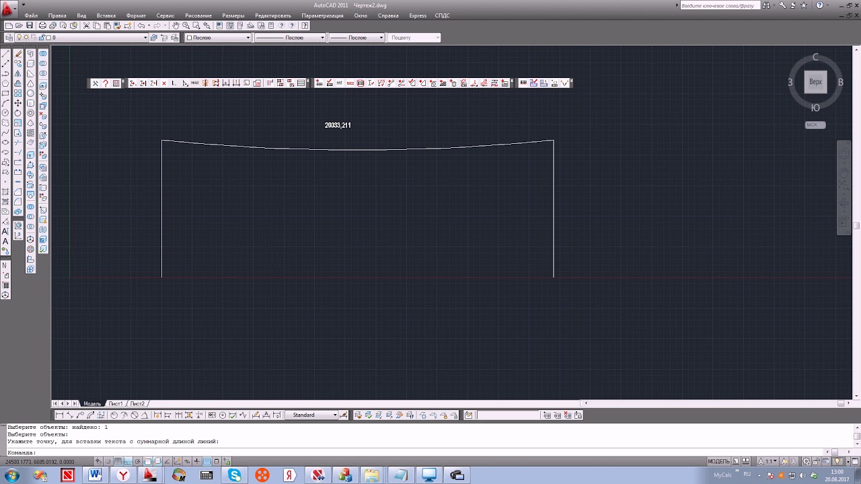Switch to the Лист1 layout tab
Image resolution: width=861 pixels, height=484 pixels.
click(x=116, y=403)
